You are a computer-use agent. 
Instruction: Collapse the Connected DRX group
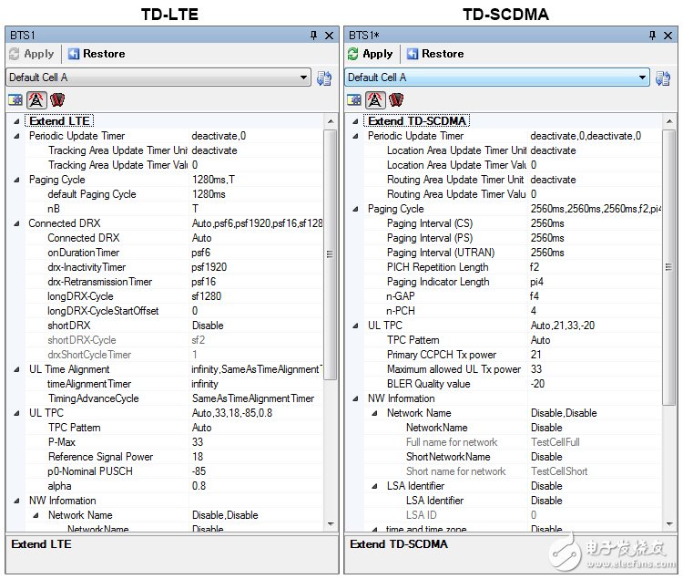click(15, 223)
